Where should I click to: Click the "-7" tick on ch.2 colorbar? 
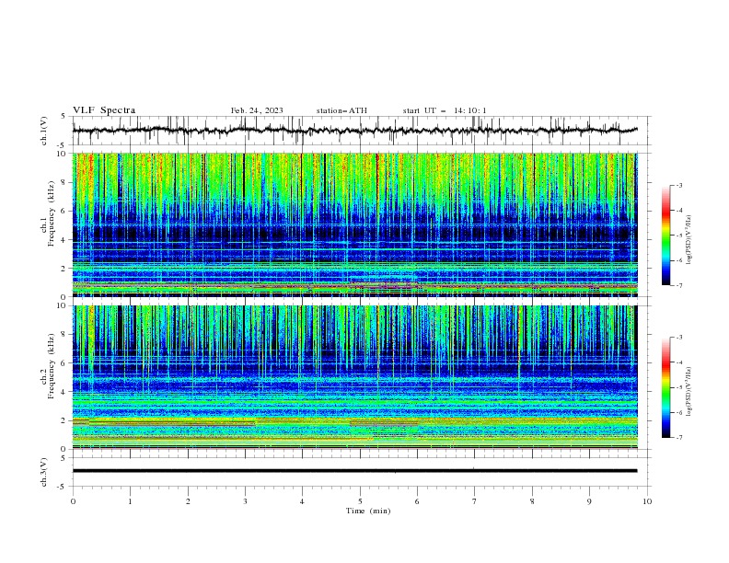(x=678, y=438)
